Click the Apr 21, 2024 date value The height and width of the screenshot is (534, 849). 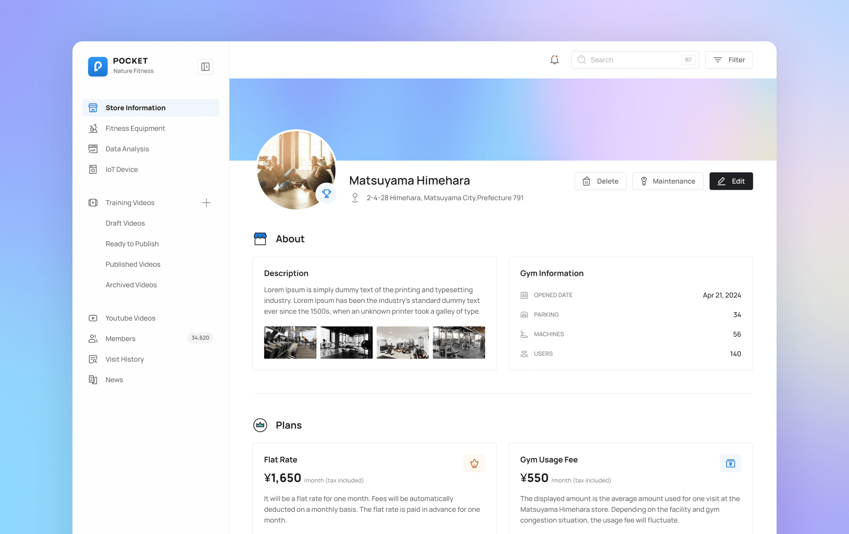point(722,295)
